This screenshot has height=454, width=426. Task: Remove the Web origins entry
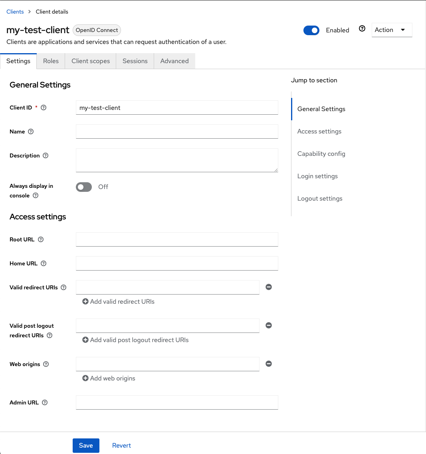(269, 364)
